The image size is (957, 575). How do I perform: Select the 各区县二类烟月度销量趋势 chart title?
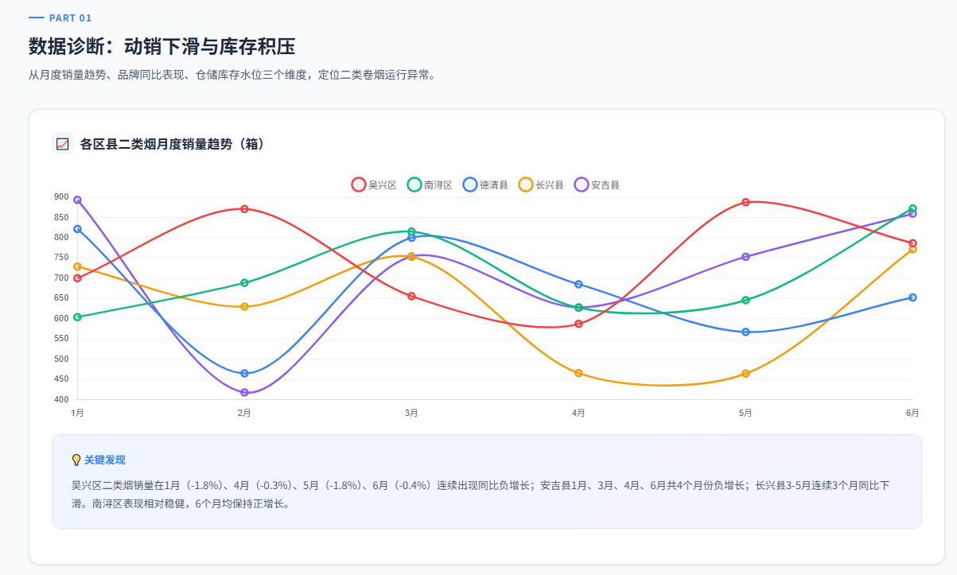click(x=172, y=144)
